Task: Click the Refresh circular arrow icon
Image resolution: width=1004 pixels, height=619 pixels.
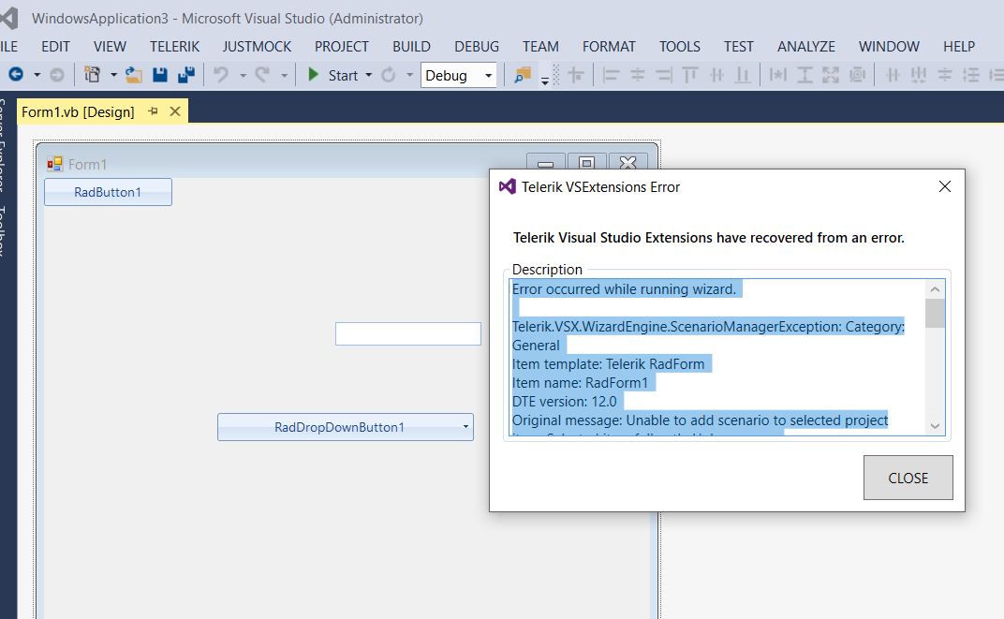Action: [x=389, y=75]
